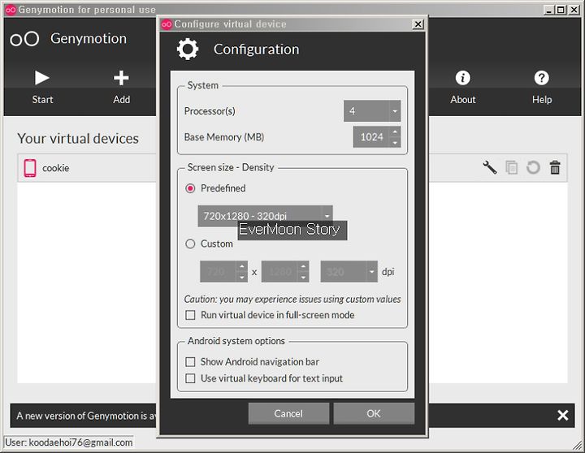Increase custom height 1280 spinner
This screenshot has width=585, height=453.
coord(303,266)
